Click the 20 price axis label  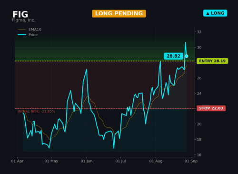pos(199,124)
